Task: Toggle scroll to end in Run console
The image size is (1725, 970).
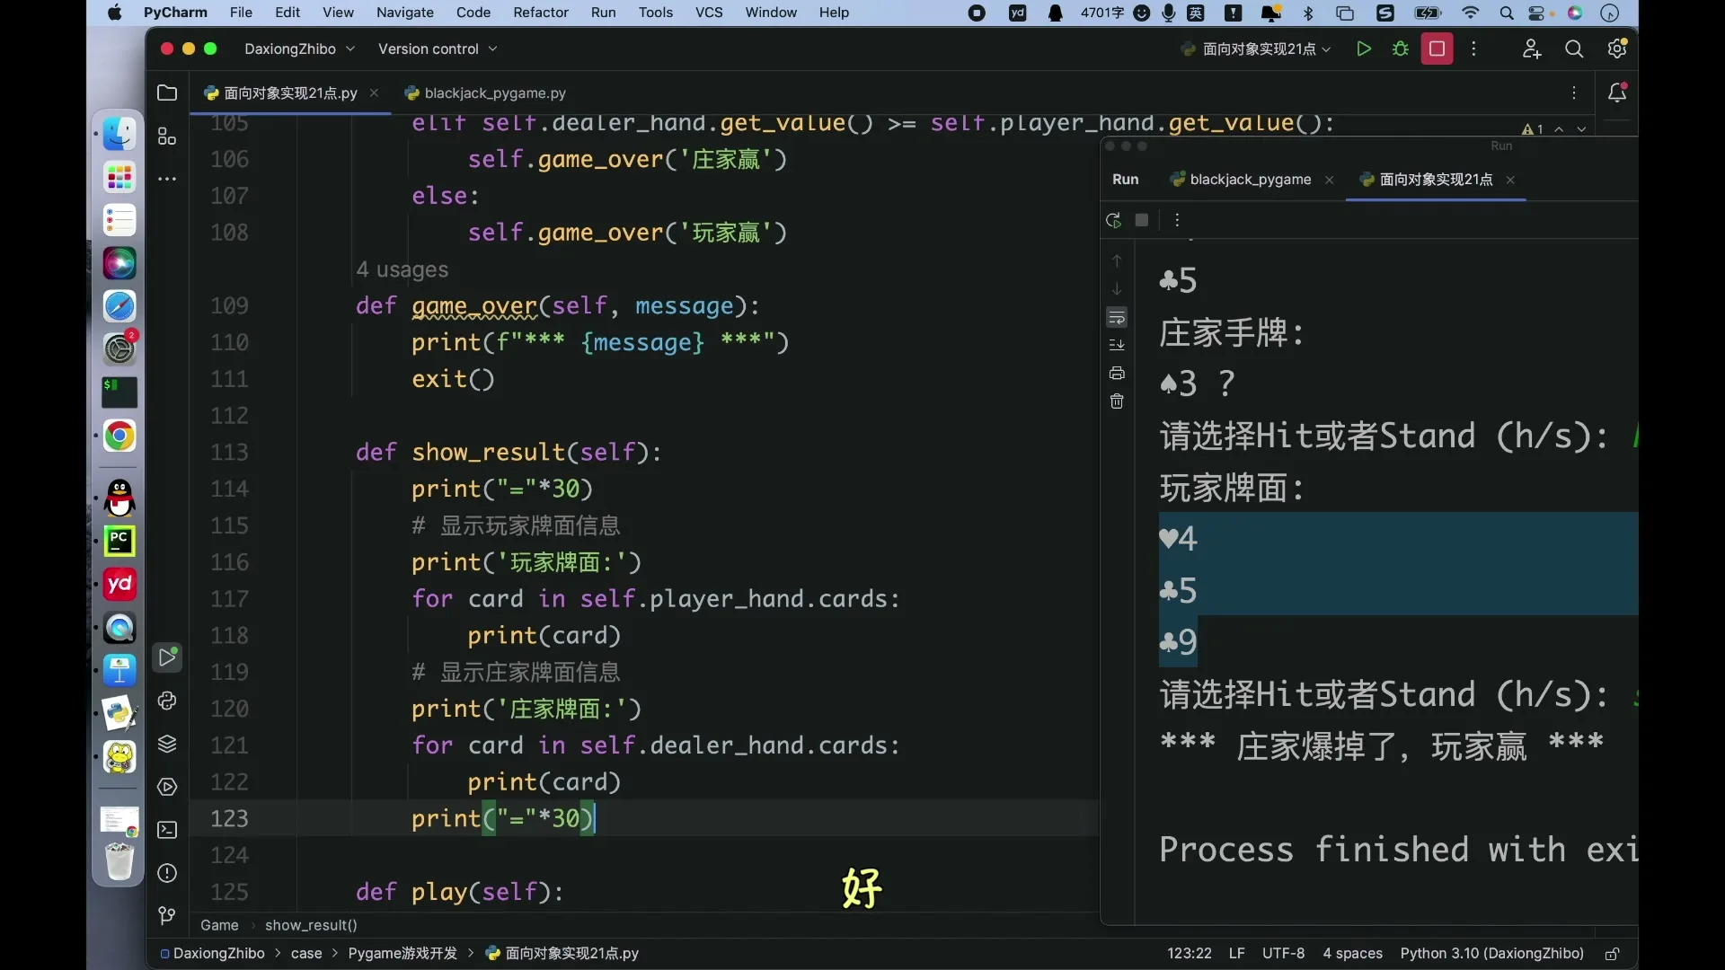Action: point(1117,345)
